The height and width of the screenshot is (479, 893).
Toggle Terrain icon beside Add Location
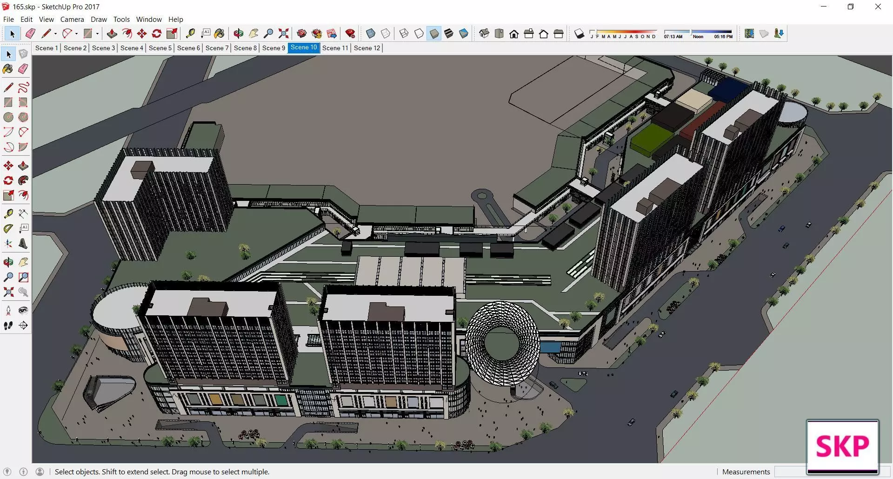[764, 33]
